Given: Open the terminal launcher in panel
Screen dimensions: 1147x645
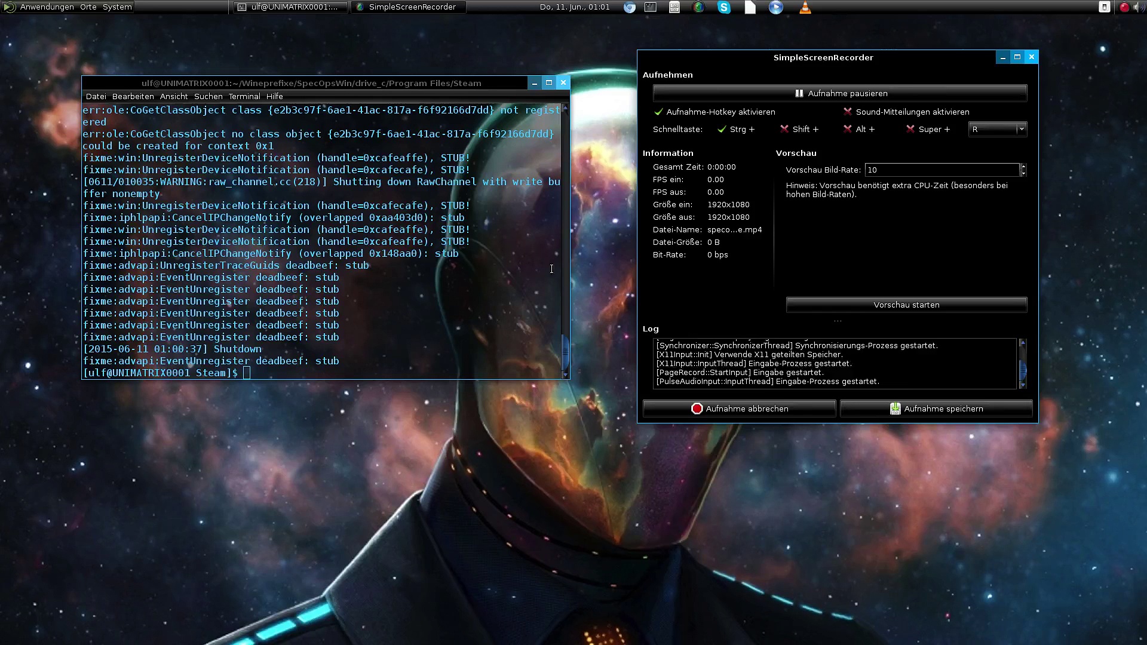Looking at the screenshot, I should coord(651,7).
